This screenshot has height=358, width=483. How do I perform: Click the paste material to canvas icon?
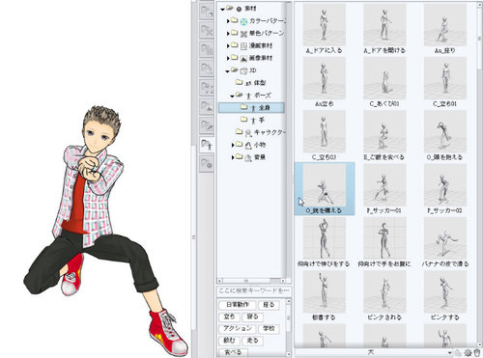tap(459, 353)
